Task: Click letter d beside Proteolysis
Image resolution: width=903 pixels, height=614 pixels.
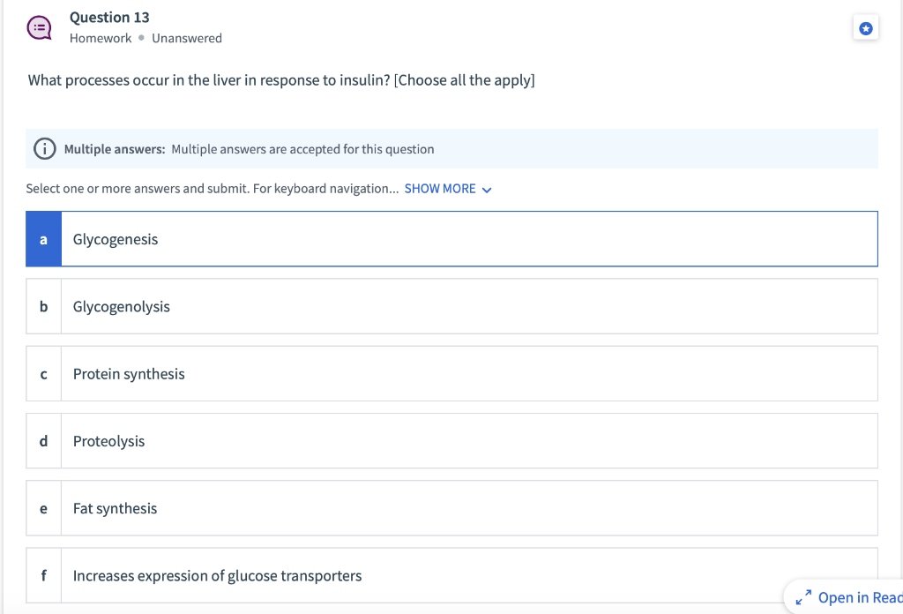Action: coord(44,441)
